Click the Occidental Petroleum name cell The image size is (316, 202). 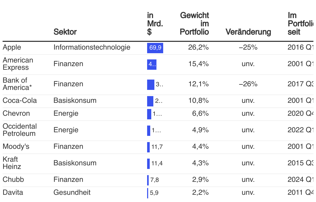20,130
